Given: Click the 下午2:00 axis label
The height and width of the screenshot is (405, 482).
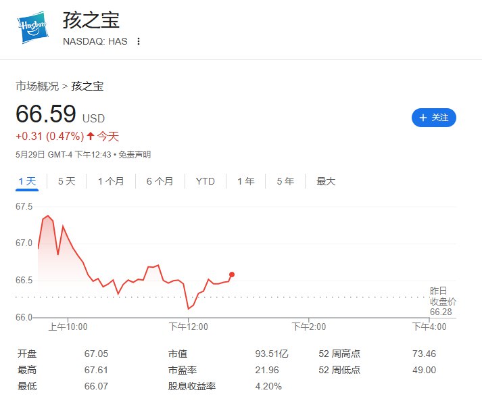Looking at the screenshot, I should pyautogui.click(x=309, y=327).
